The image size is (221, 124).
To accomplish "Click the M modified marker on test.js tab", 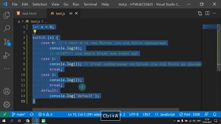I will pyautogui.click(x=71, y=13).
